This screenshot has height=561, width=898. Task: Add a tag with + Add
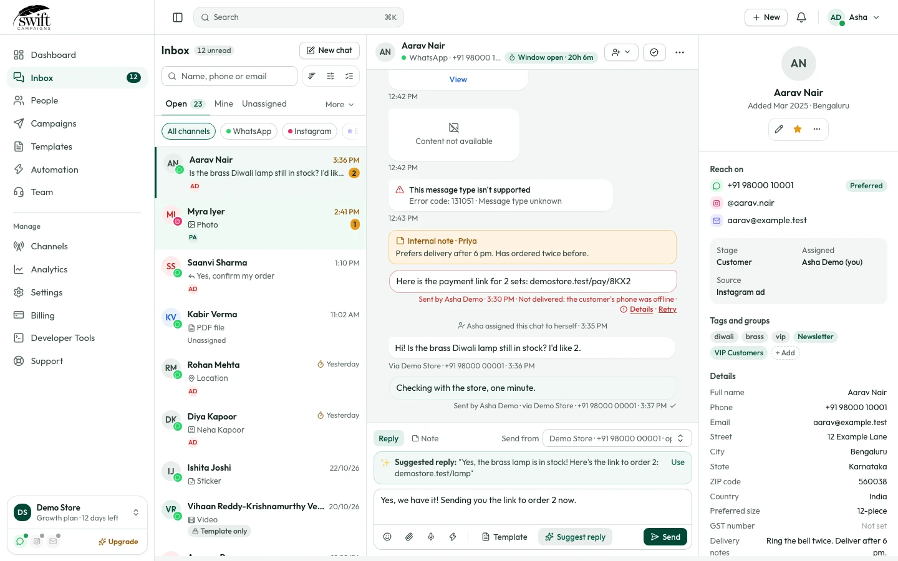(785, 353)
